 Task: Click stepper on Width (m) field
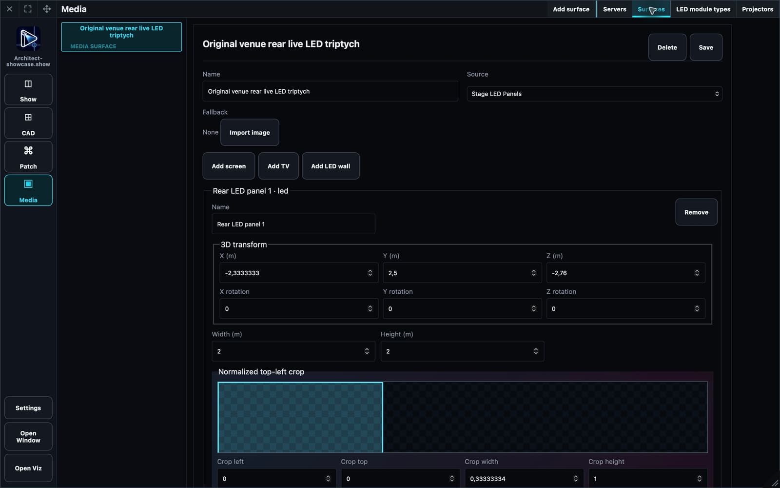tap(367, 351)
